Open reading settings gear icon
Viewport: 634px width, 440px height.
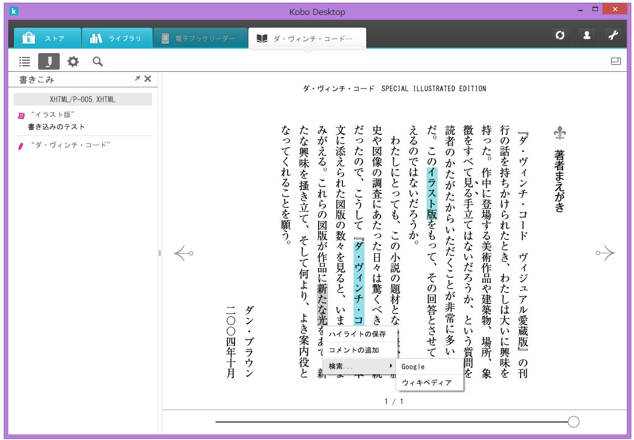pos(73,61)
